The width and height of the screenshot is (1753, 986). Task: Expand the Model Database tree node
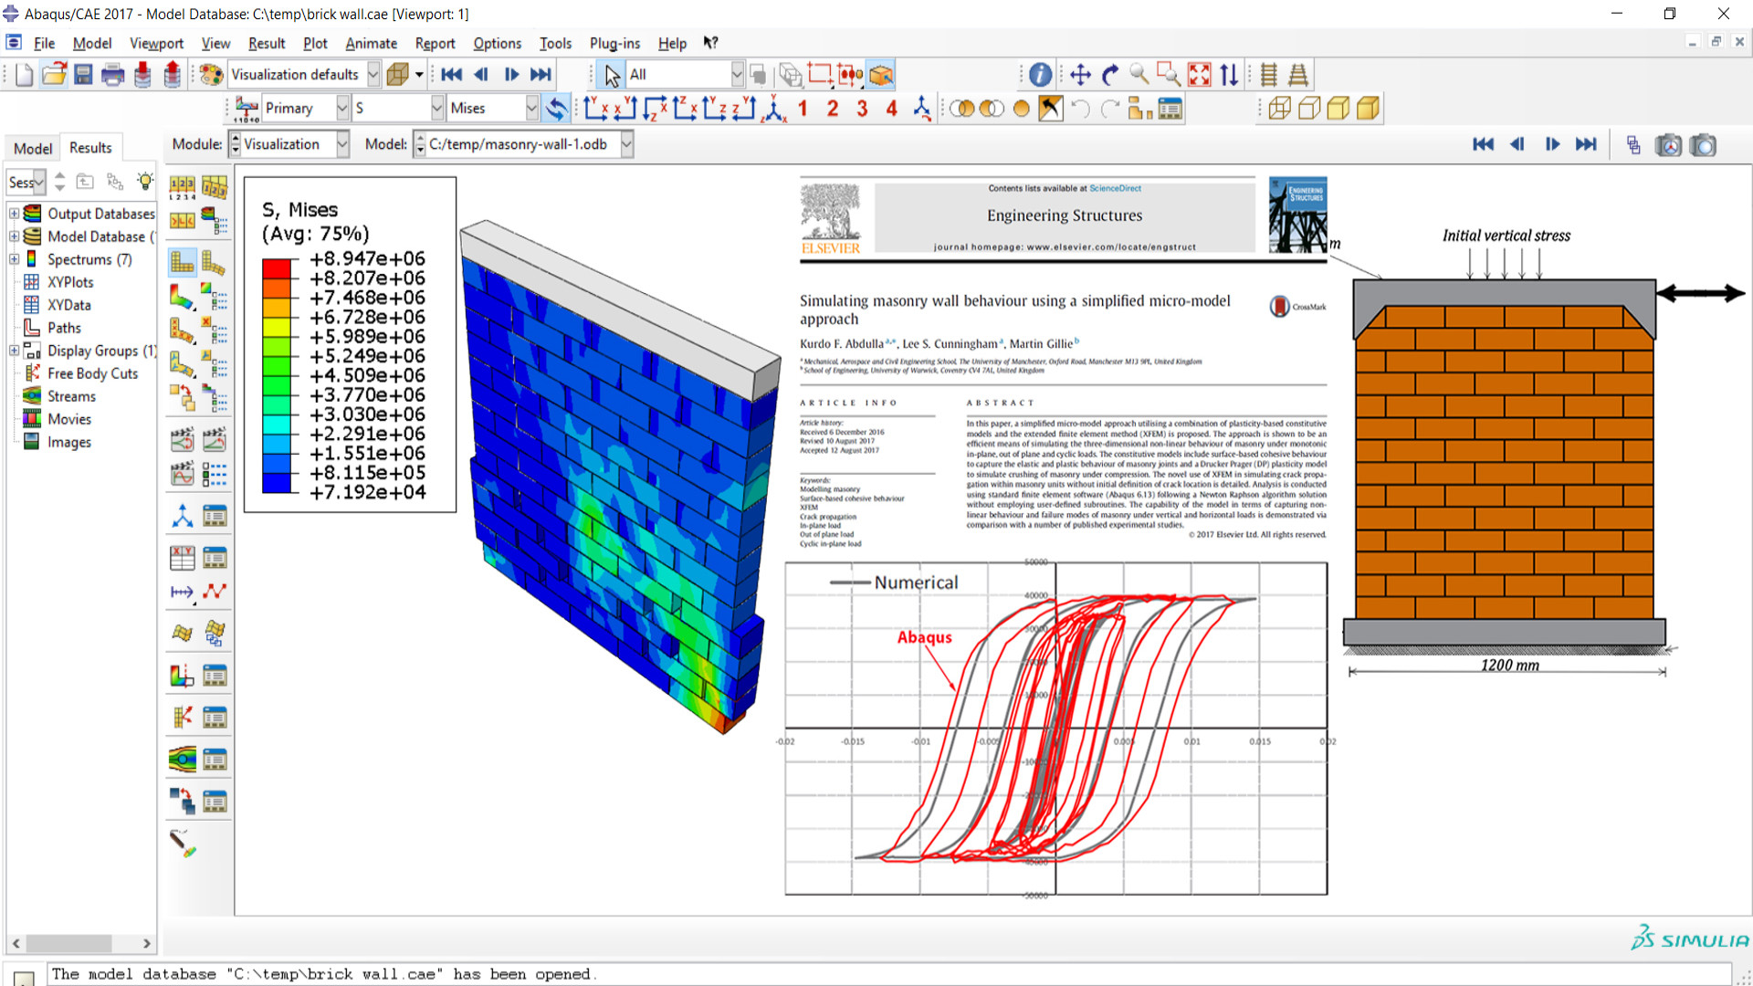pos(14,236)
